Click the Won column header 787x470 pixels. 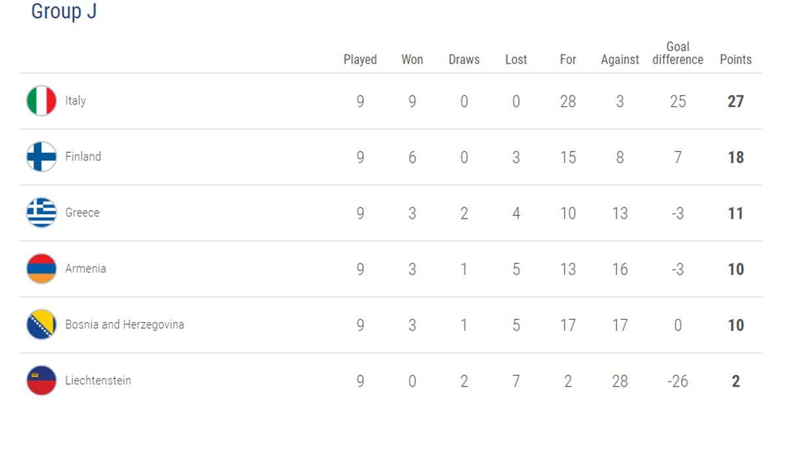(412, 60)
